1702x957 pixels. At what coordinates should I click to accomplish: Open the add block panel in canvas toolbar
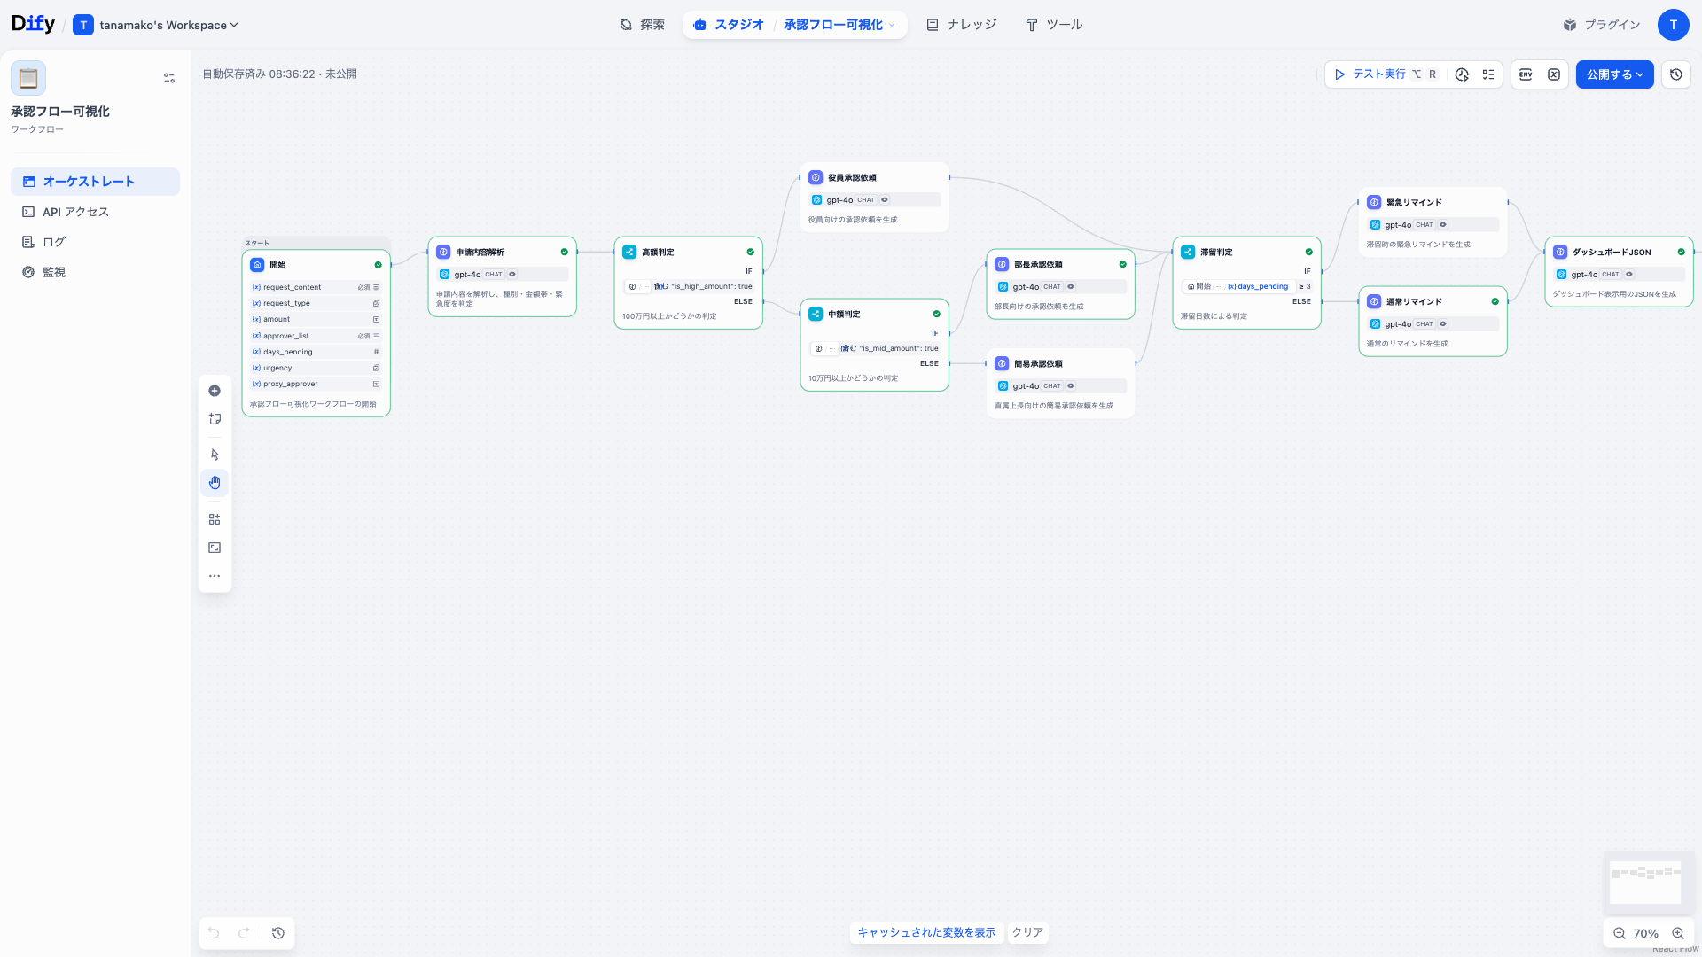click(x=215, y=391)
